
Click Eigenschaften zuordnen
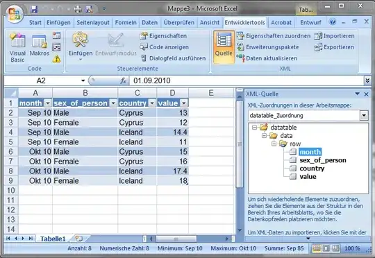click(274, 36)
